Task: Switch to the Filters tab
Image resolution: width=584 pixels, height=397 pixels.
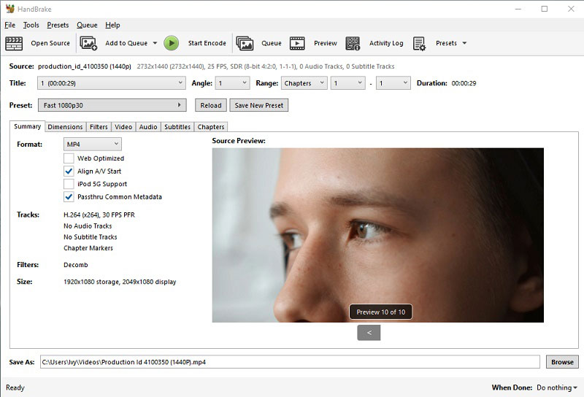Action: point(99,127)
